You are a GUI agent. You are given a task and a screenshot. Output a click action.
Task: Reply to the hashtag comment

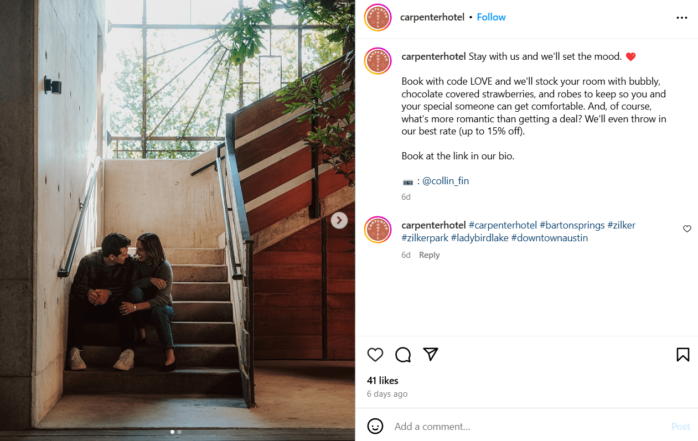point(429,255)
